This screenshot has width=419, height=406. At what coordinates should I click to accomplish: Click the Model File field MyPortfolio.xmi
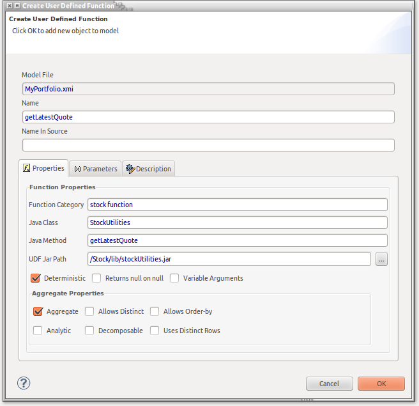[208, 89]
